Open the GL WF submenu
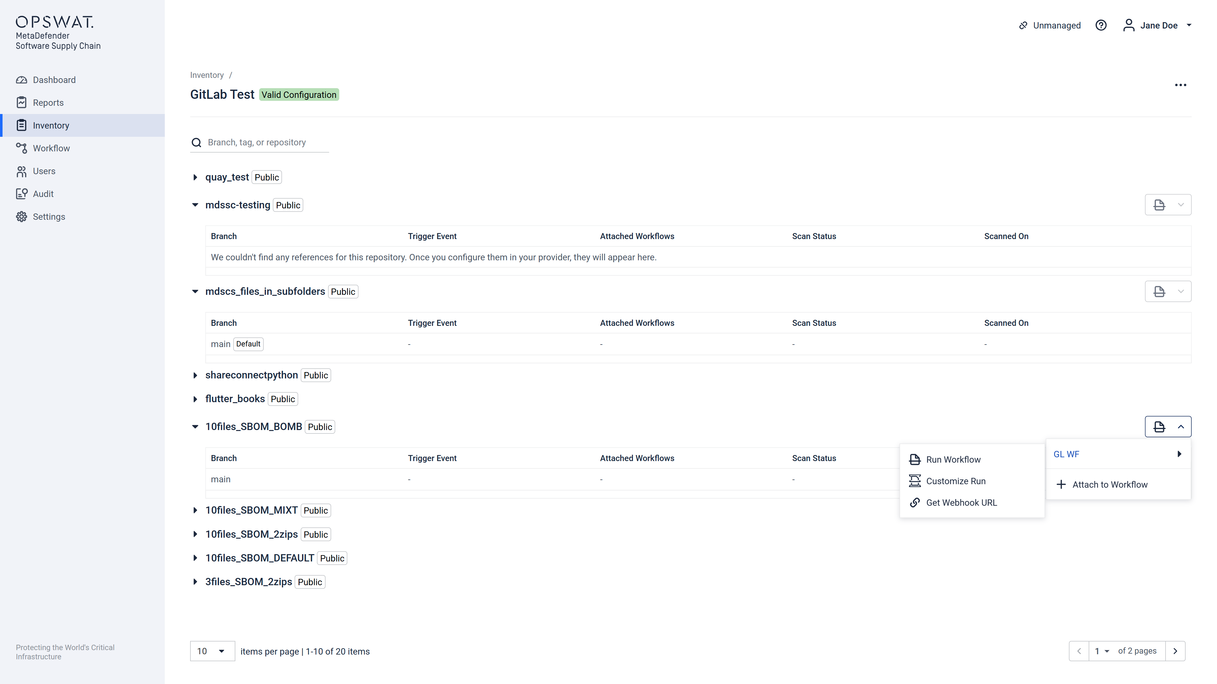 (1117, 454)
